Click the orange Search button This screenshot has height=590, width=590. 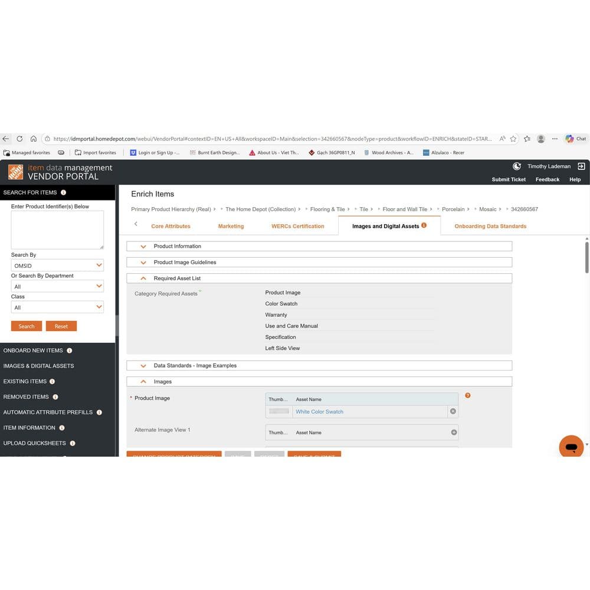pos(27,326)
